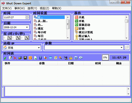The width and height of the screenshot is (132, 103).
Task: Open the 选项(Y) menu
Action: pyautogui.click(x=32, y=8)
